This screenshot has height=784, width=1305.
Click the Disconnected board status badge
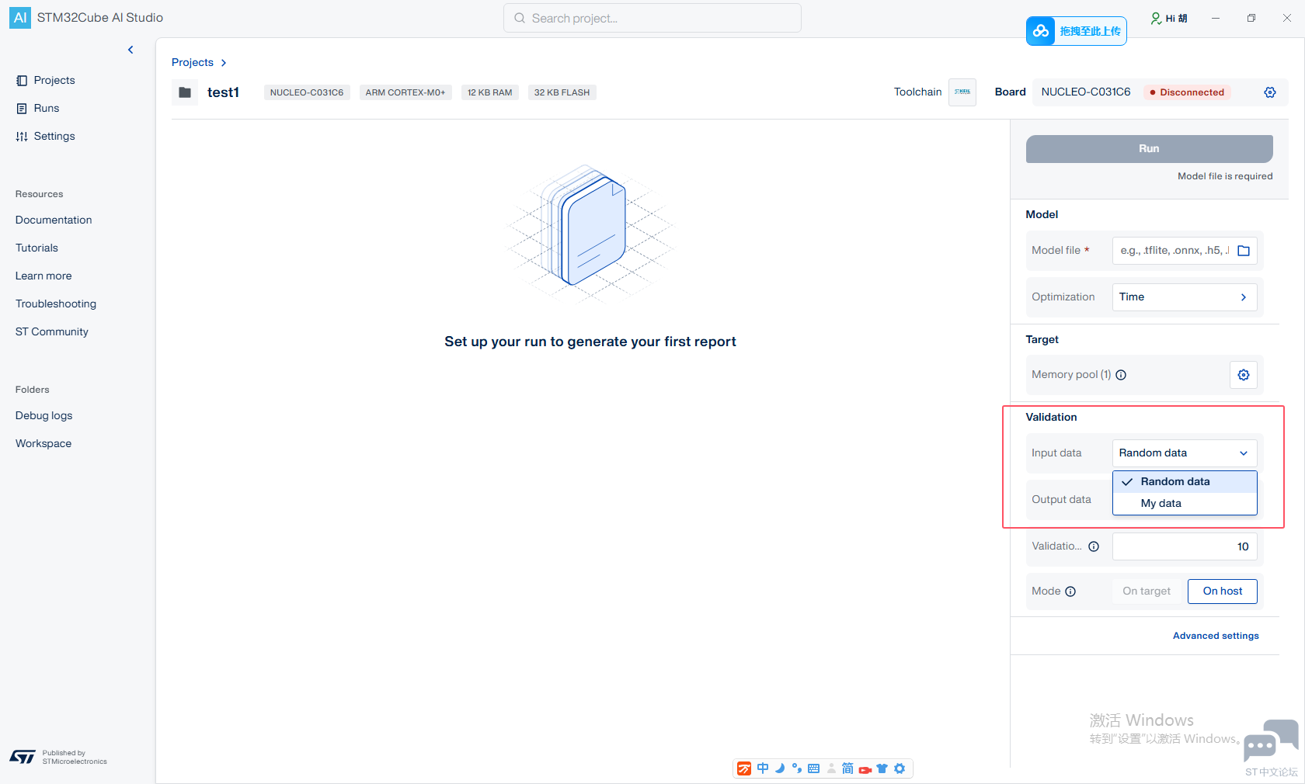coord(1187,92)
